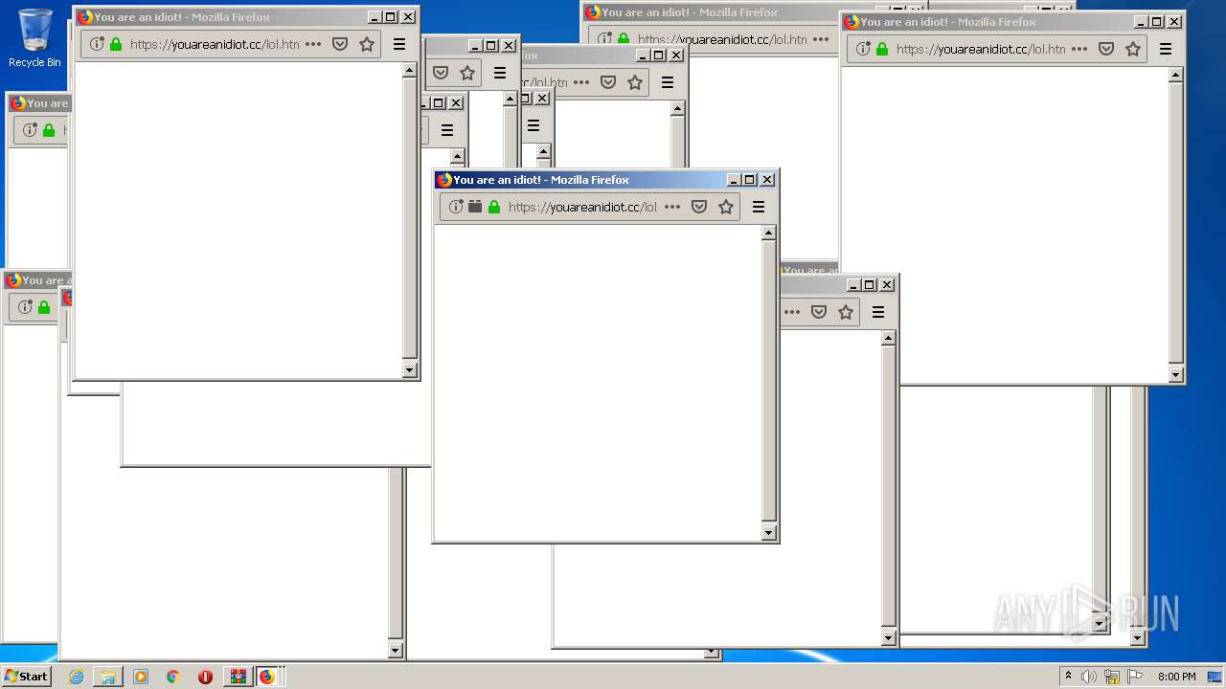The image size is (1226, 689).
Task: Save to Pocket in the active Firefox window
Action: click(x=699, y=207)
